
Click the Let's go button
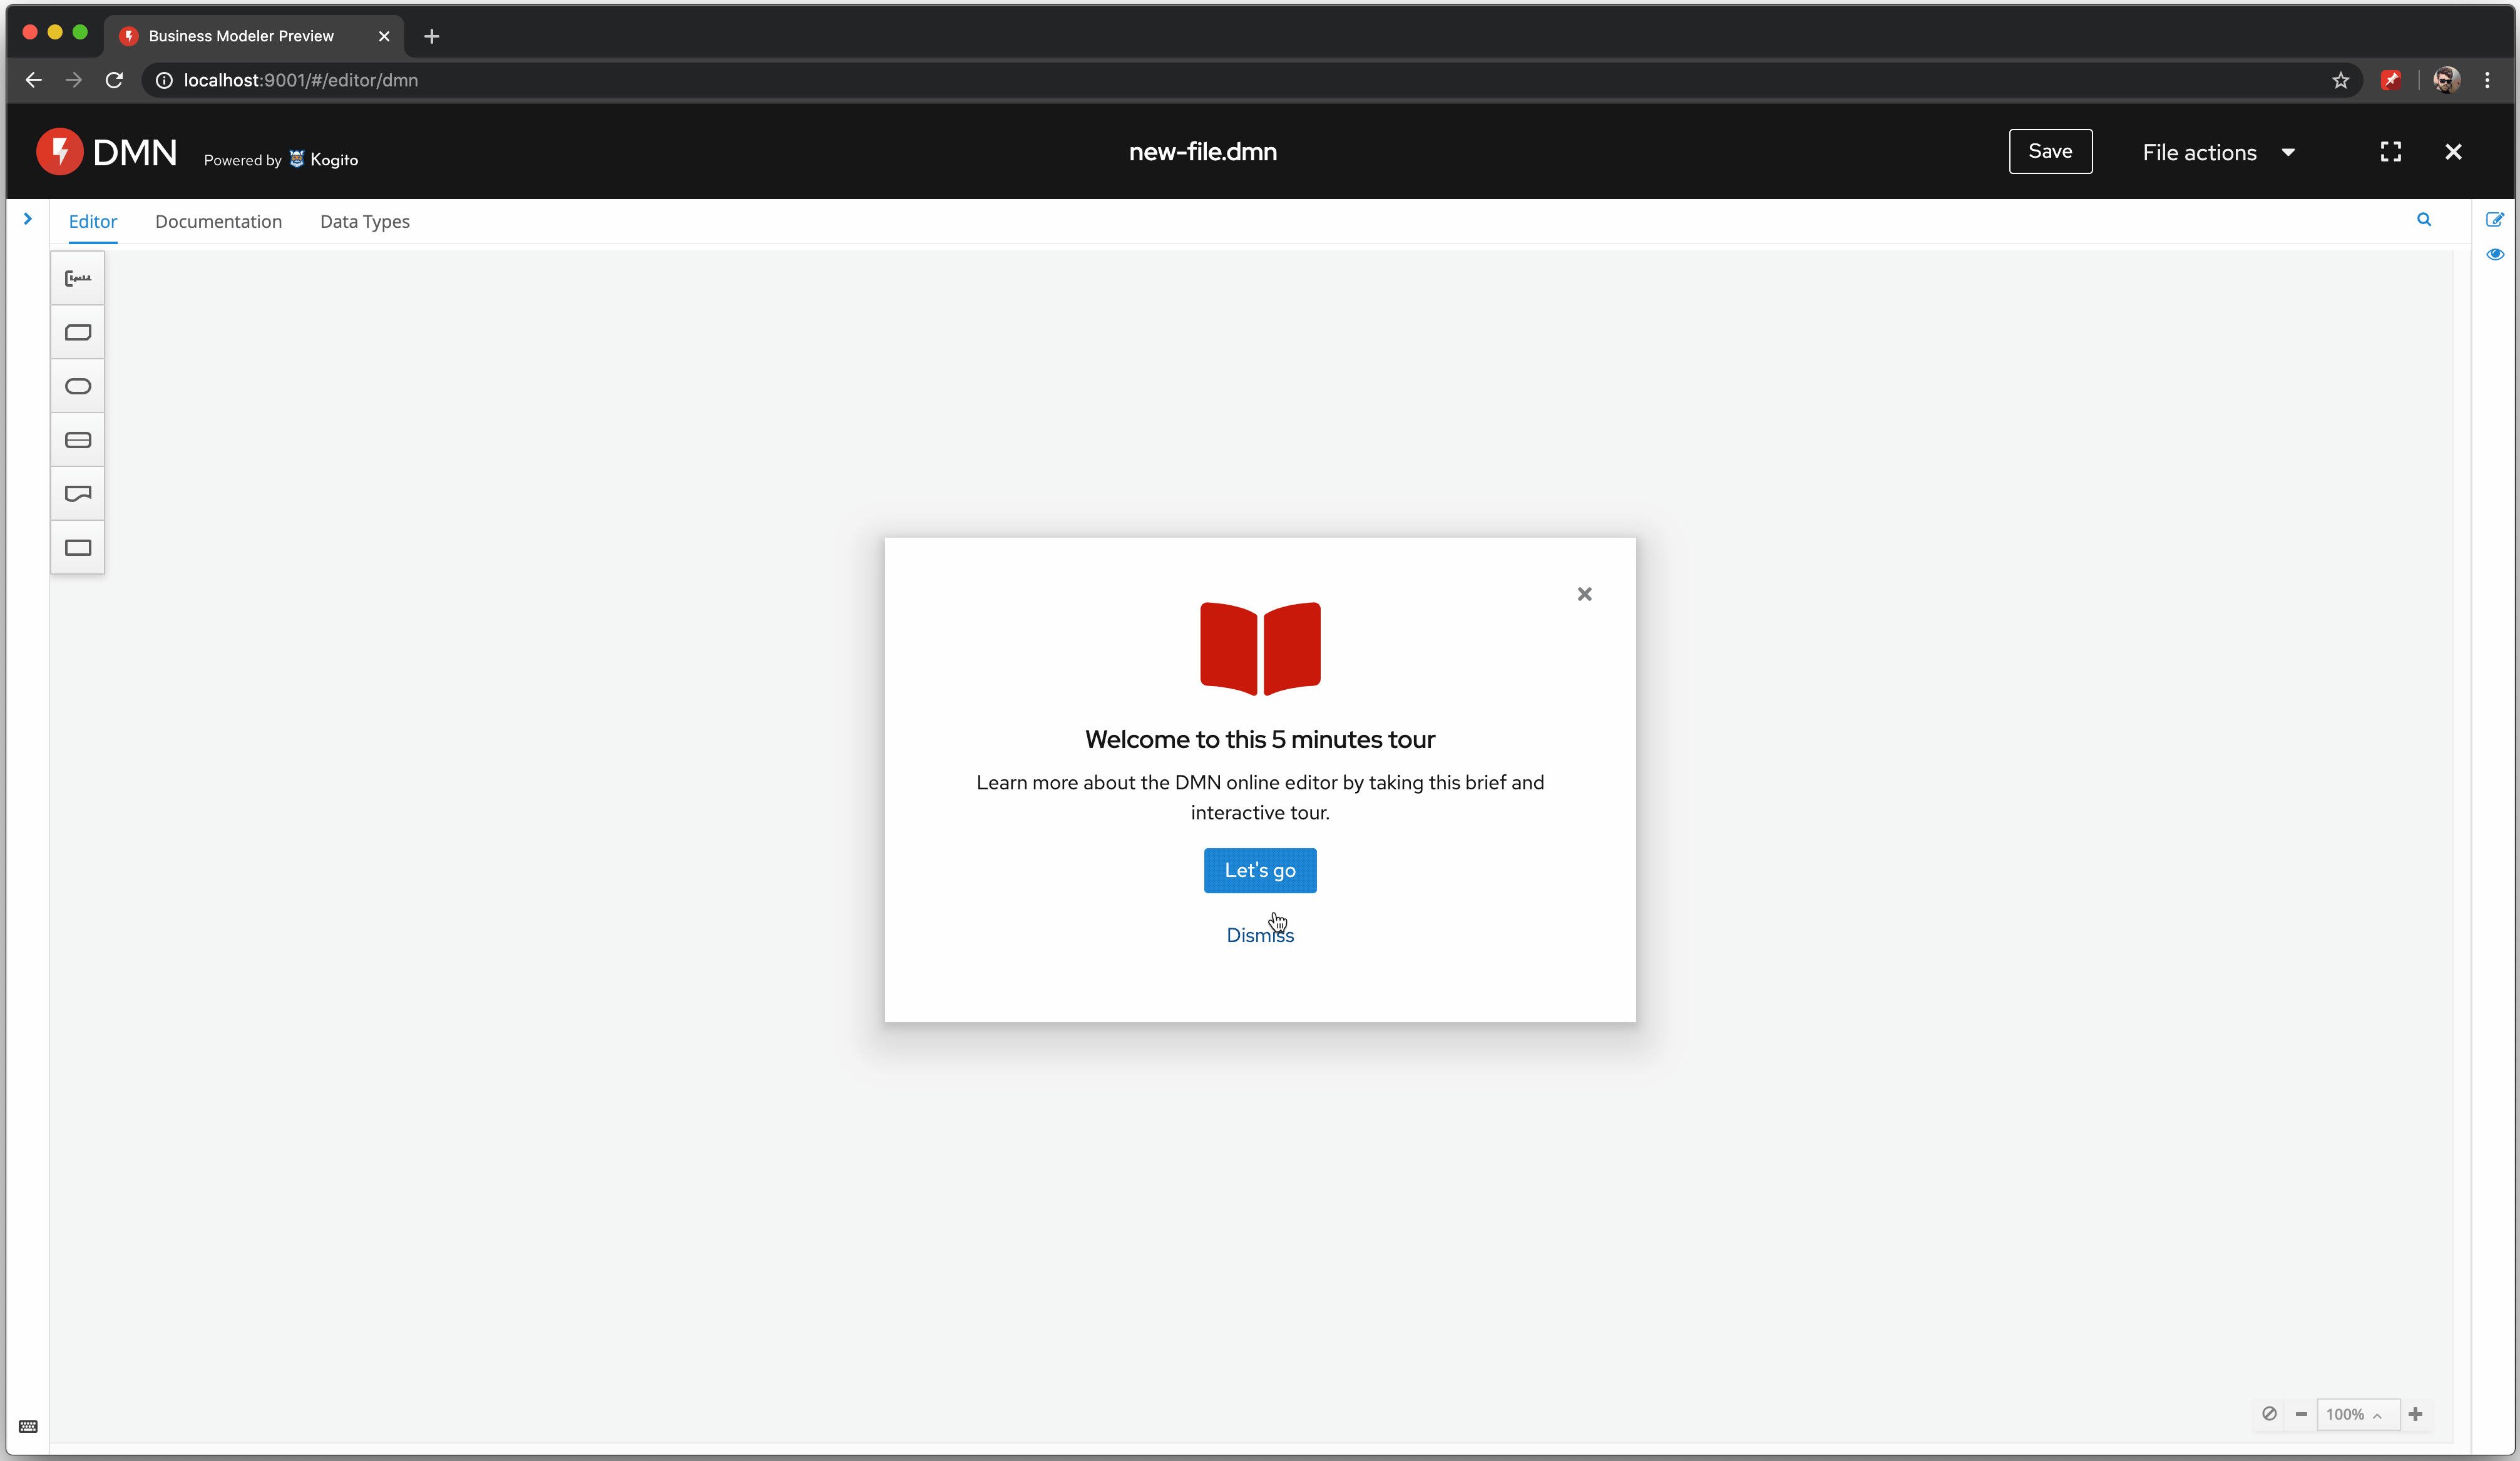pos(1259,870)
